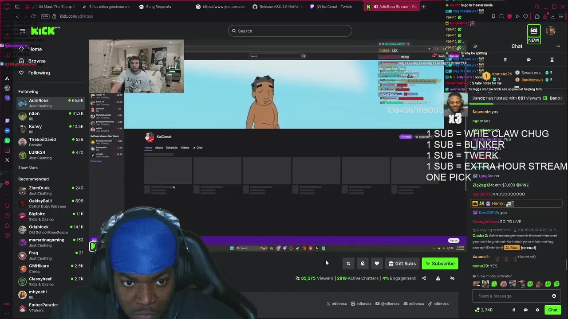Click speech bubble icon in chat header
568x319 pixels.
tap(529, 60)
